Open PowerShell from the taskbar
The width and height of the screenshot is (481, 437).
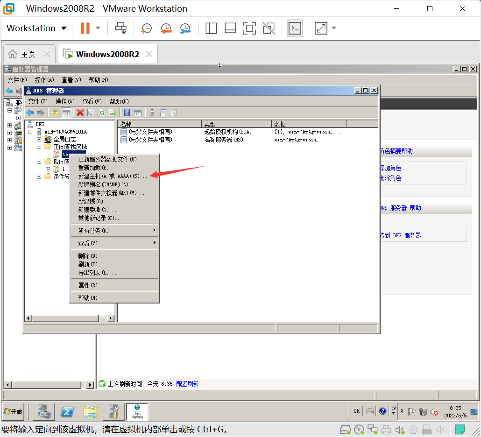pyautogui.click(x=67, y=411)
